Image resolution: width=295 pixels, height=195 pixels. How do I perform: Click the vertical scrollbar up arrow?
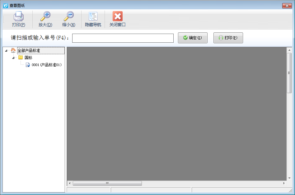pos(289,50)
